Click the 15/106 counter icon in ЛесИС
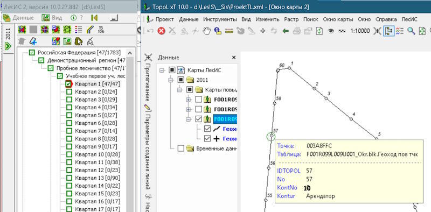 click(x=101, y=29)
